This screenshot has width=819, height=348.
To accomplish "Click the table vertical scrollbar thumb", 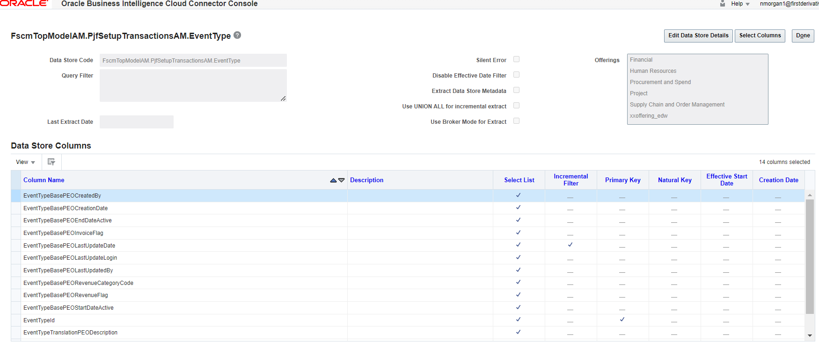I will 810,256.
